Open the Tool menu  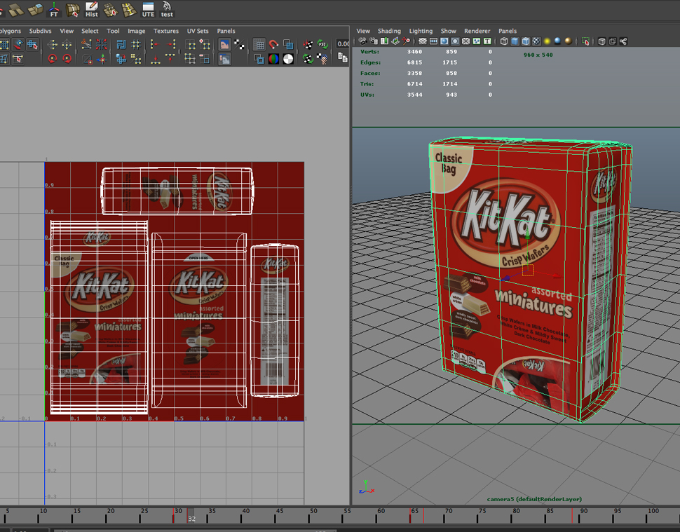coord(113,31)
